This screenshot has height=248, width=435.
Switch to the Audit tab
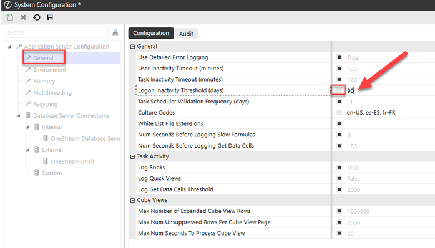click(186, 34)
